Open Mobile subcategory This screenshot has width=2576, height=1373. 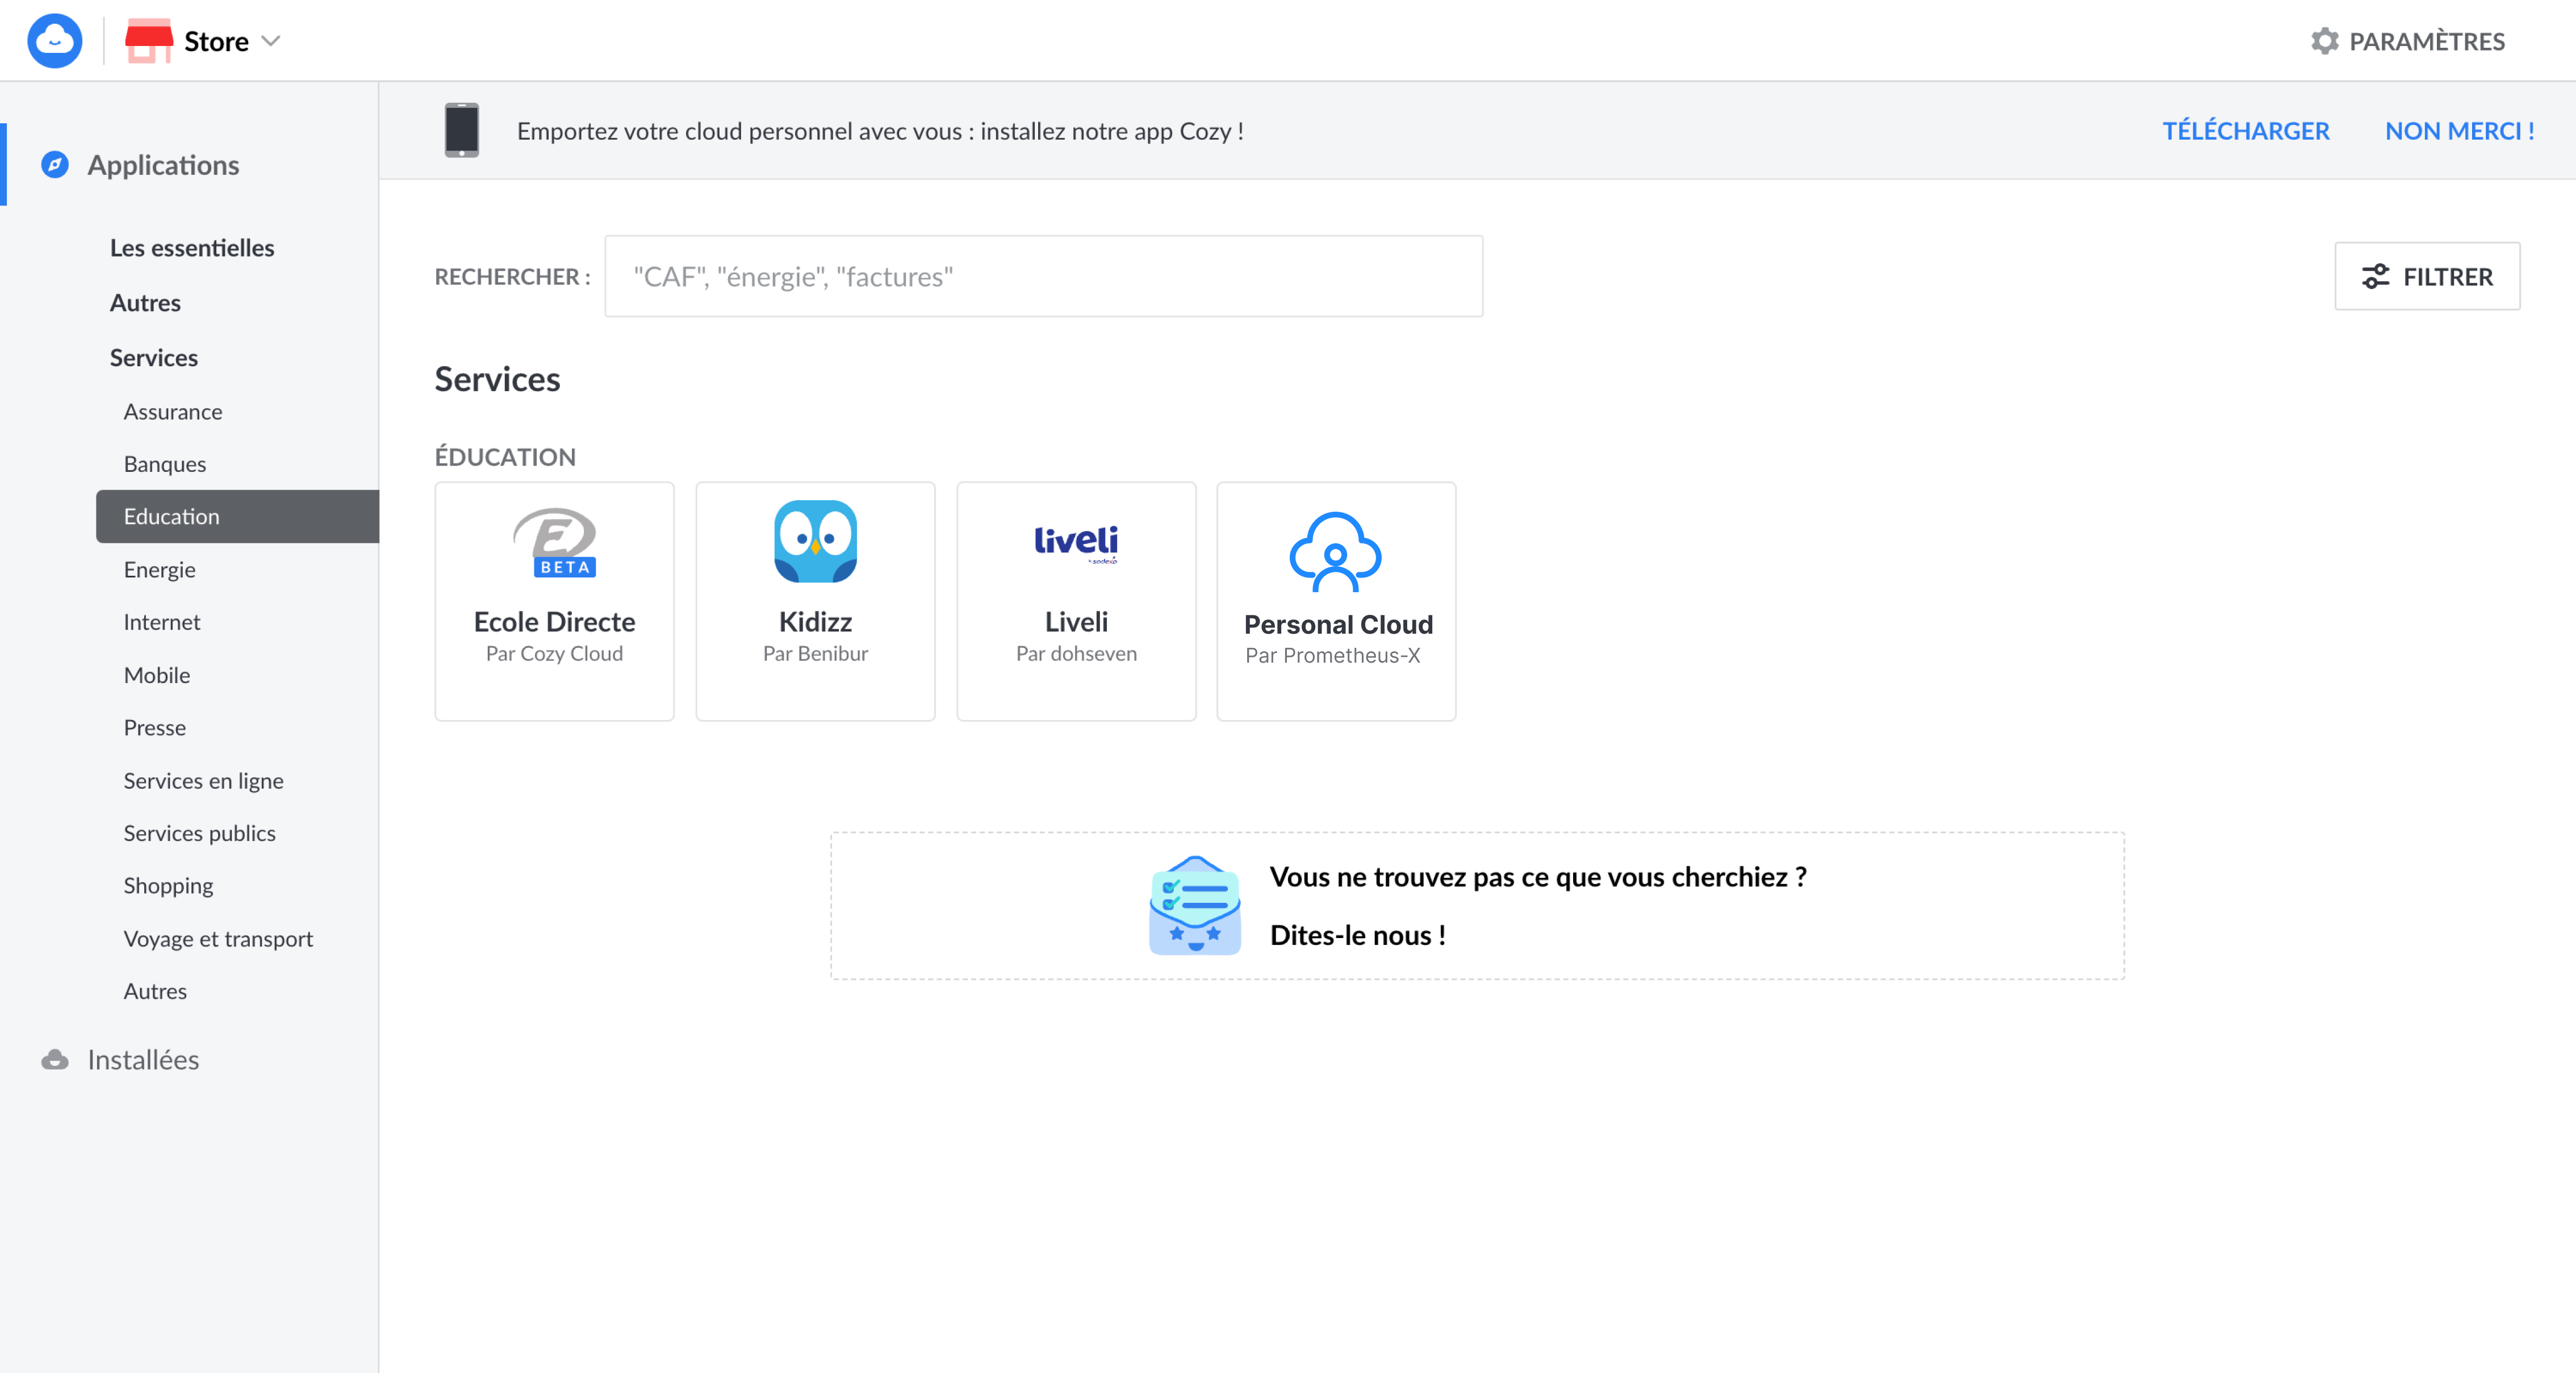click(x=157, y=675)
